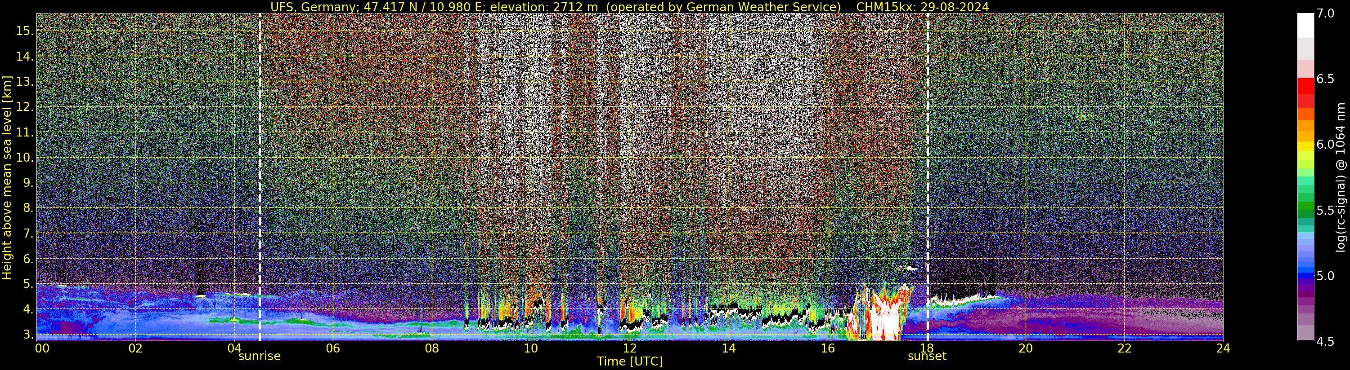Click the colorbar value '7.0'

point(1325,13)
